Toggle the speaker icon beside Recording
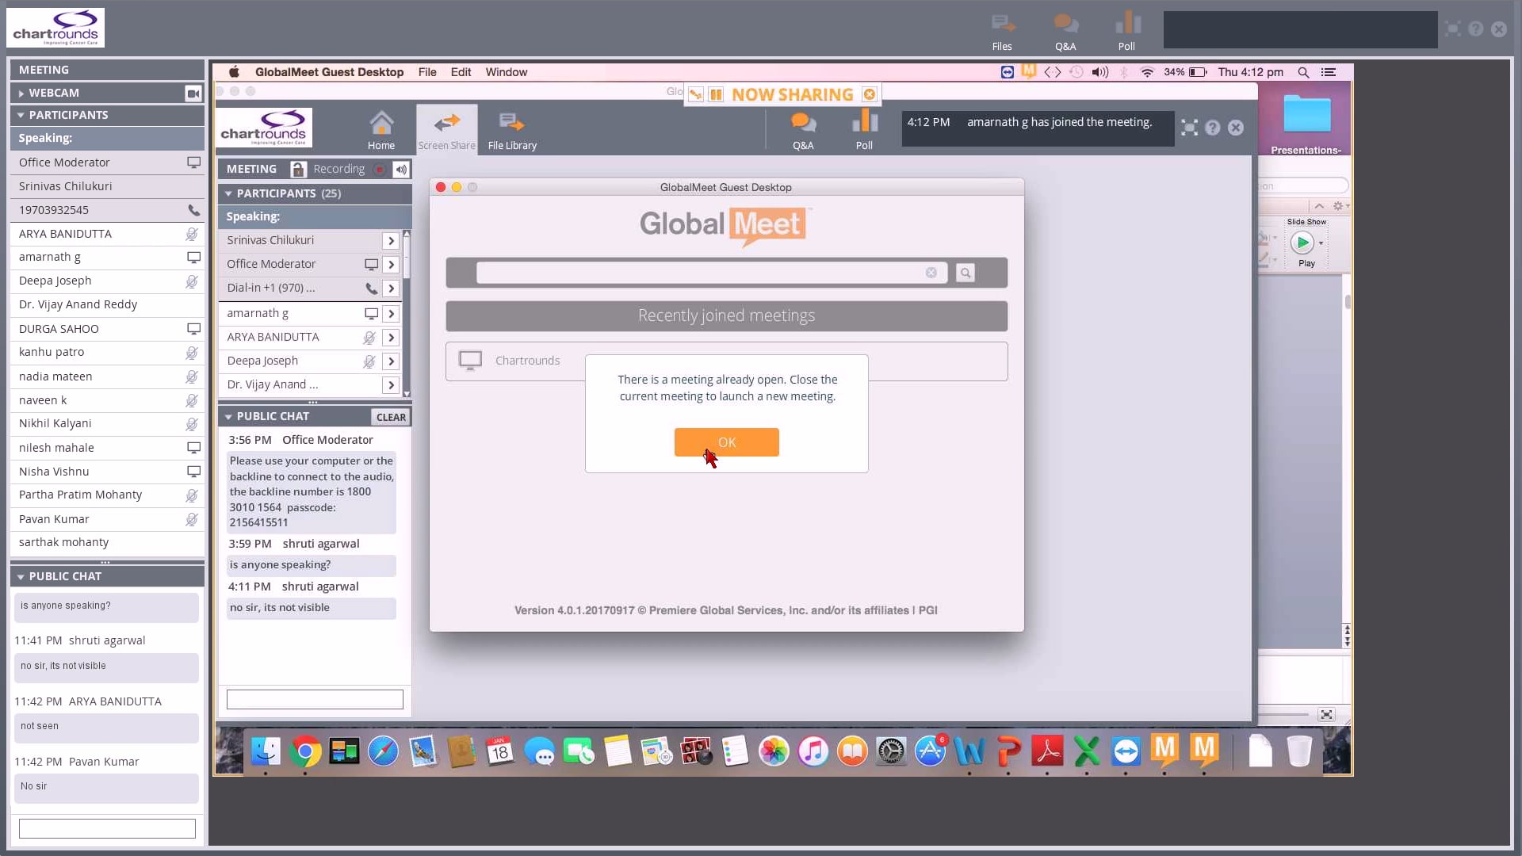 tap(401, 169)
